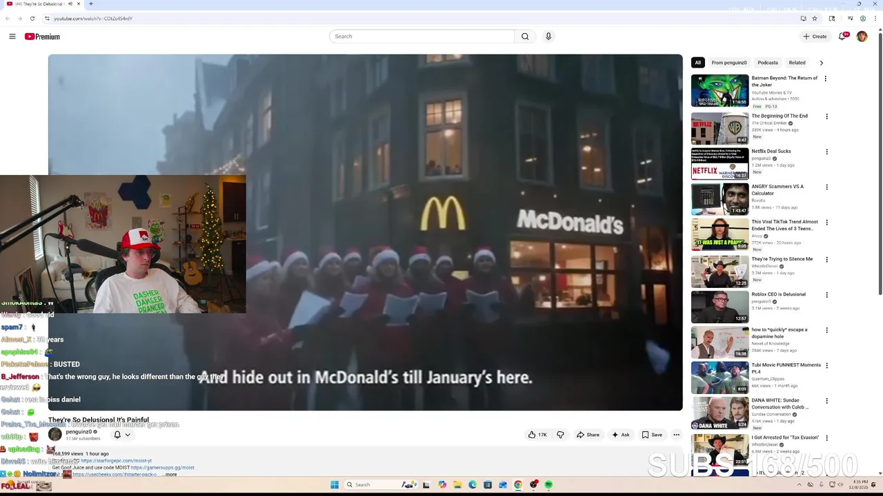Bookmark this page with star icon
Viewport: 883px width, 496px height.
pos(815,19)
